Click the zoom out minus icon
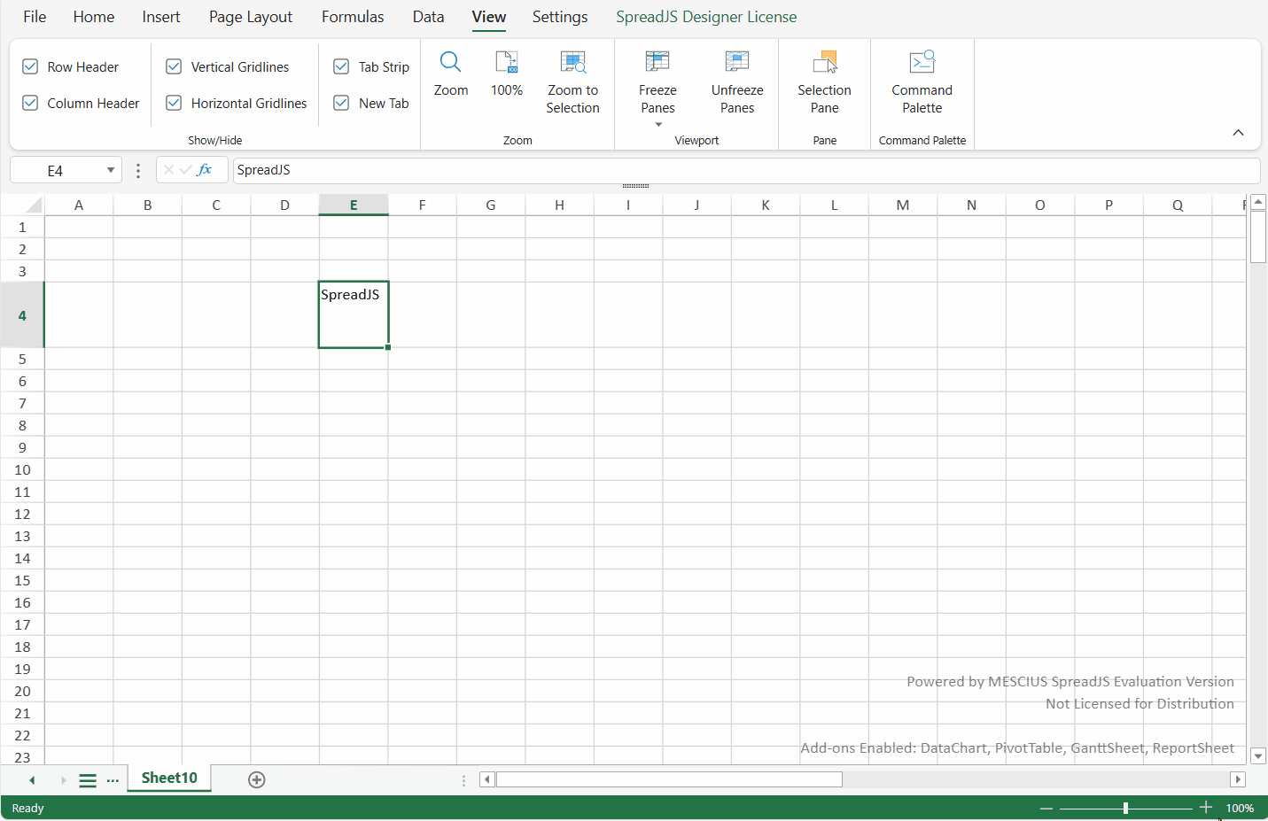1268x821 pixels. point(1046,808)
